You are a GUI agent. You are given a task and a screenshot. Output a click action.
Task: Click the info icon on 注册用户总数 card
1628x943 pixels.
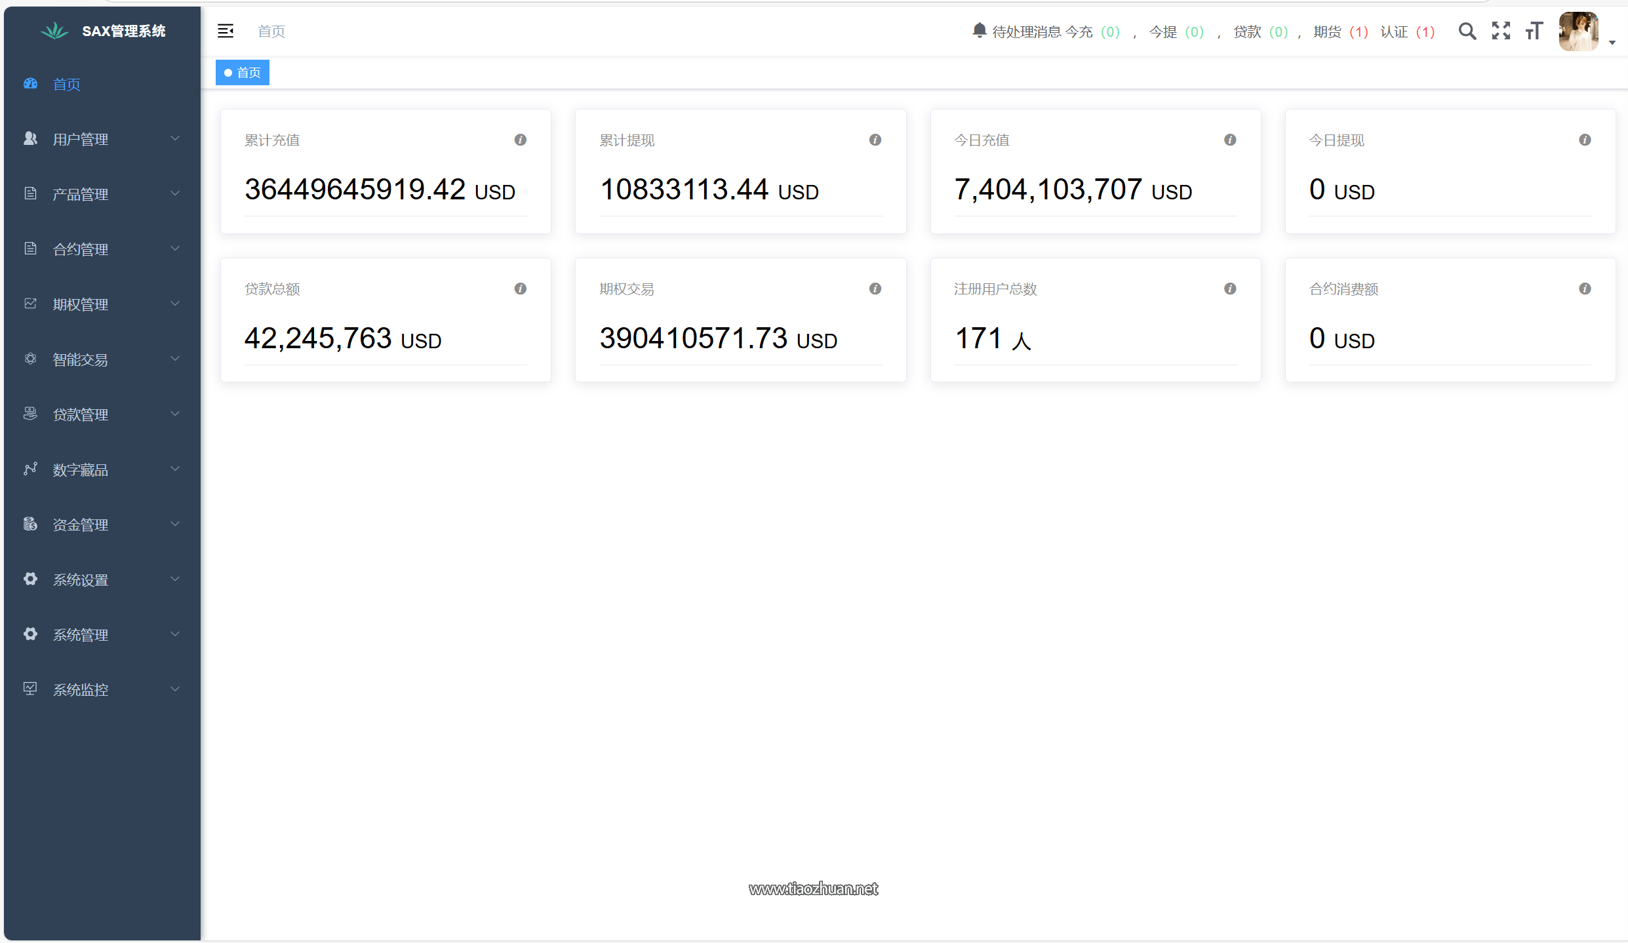point(1229,289)
